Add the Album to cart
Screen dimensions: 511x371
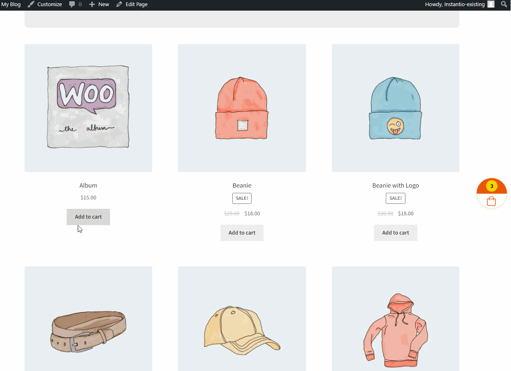88,217
